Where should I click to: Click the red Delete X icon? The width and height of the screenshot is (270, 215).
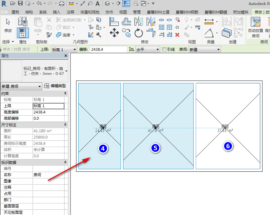click(177, 35)
